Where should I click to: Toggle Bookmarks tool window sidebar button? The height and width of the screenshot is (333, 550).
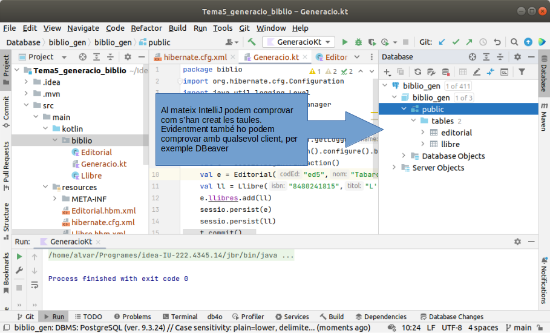[x=6, y=273]
